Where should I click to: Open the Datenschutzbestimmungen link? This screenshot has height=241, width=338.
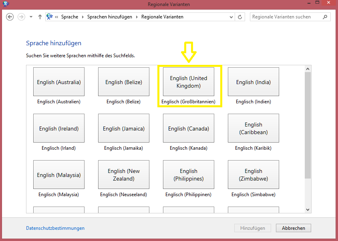(x=55, y=228)
